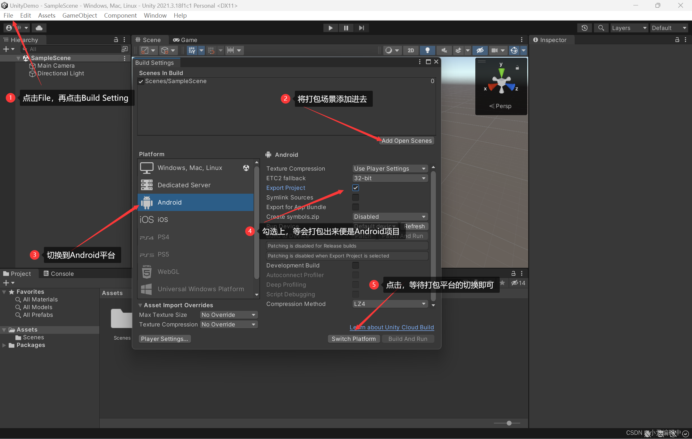Enable the Development Build checkbox

(x=355, y=266)
